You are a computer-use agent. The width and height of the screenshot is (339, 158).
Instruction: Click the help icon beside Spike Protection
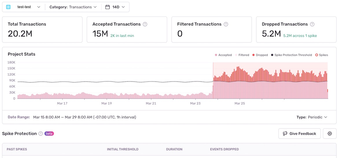tap(40, 133)
